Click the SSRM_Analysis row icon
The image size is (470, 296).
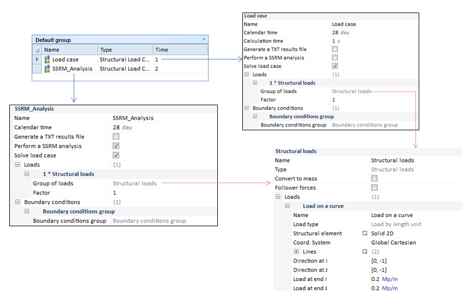[x=47, y=69]
